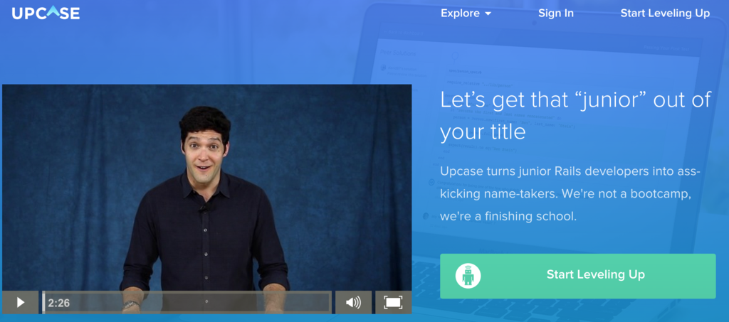Click the green Start Leveling Up button

click(x=578, y=276)
